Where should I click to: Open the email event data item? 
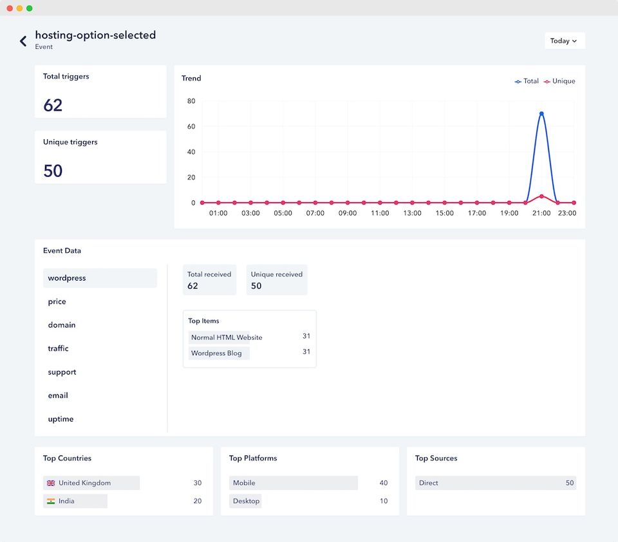[x=58, y=395]
